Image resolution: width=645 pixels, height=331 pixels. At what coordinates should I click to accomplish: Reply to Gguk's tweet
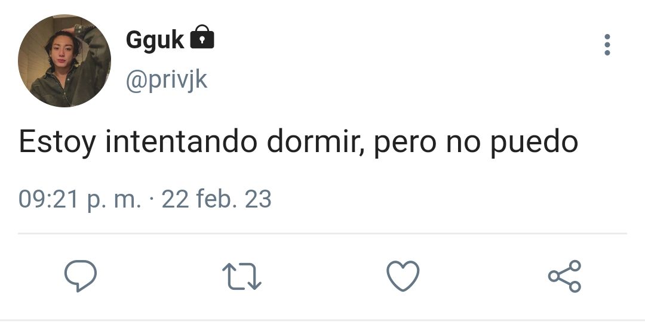(x=81, y=276)
